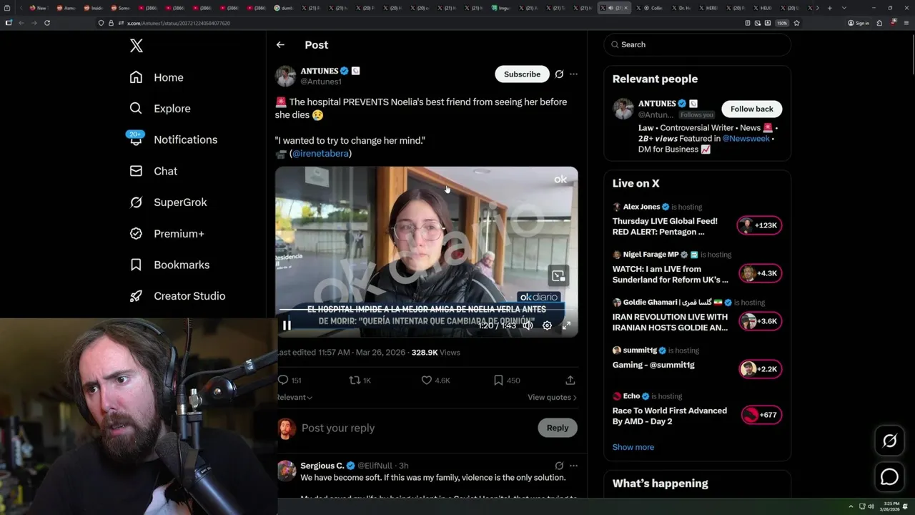Open ANTUNES profile avatar on post
Viewport: 915px width, 515px height.
click(x=286, y=77)
